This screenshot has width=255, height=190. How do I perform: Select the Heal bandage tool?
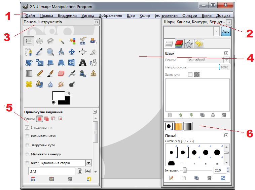pos(29,84)
